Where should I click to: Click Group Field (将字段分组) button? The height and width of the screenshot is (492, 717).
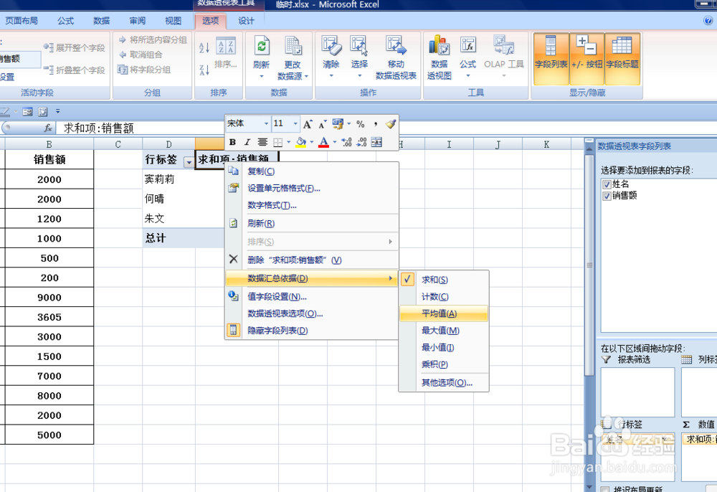(144, 70)
